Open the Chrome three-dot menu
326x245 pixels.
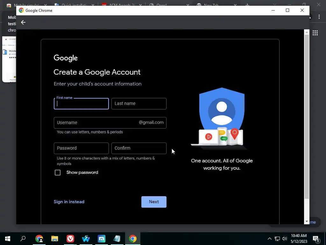point(319,17)
